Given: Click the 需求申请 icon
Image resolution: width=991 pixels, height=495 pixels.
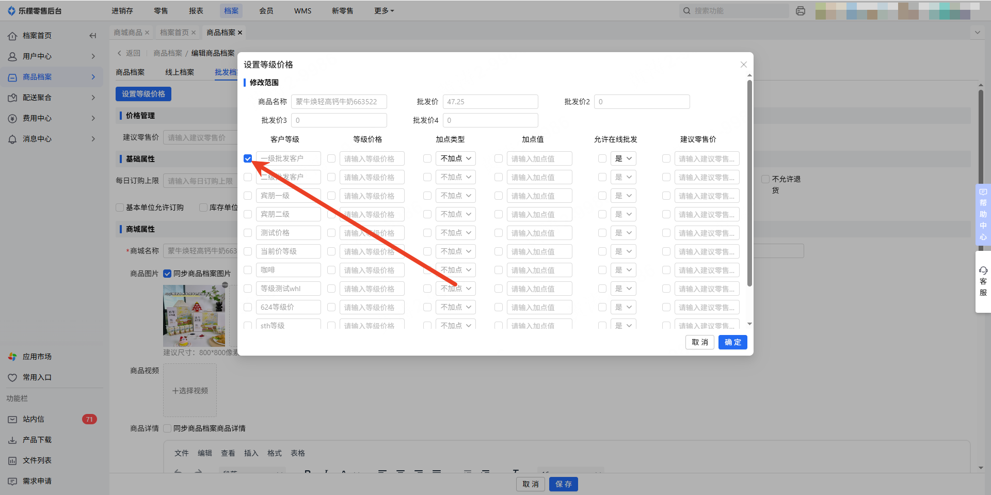Looking at the screenshot, I should [12, 481].
